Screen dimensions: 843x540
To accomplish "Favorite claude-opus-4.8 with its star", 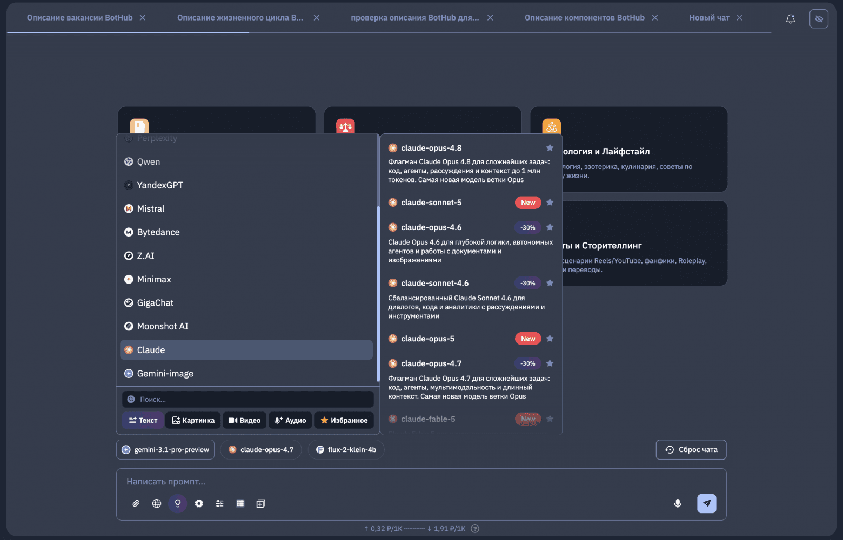I will [550, 148].
